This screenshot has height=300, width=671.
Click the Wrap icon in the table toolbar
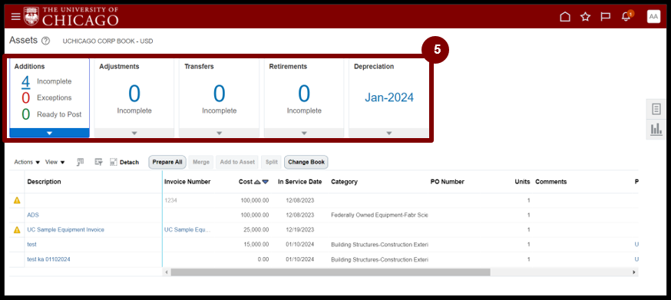(99, 162)
